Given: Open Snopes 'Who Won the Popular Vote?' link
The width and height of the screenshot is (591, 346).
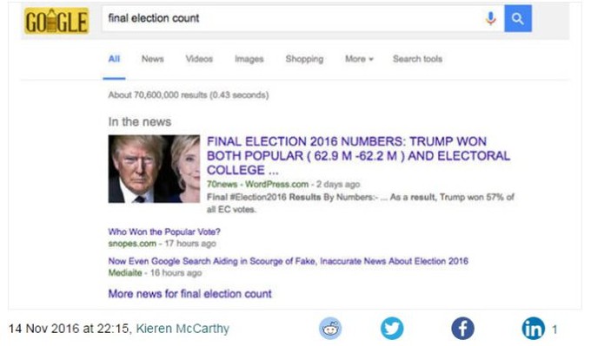Looking at the screenshot, I should pos(164,232).
